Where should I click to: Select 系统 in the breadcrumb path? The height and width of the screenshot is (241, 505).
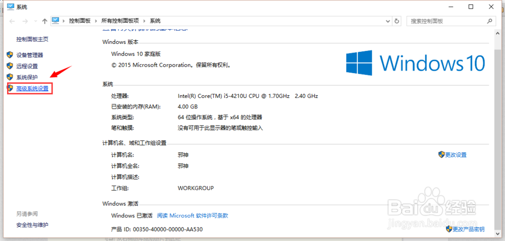155,21
